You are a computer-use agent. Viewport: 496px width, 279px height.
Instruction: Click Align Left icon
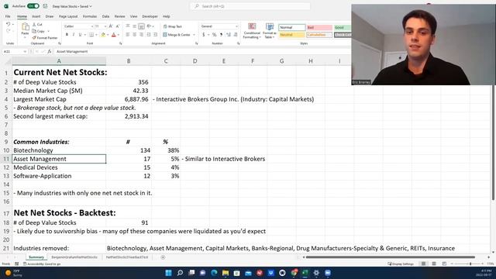[128, 34]
